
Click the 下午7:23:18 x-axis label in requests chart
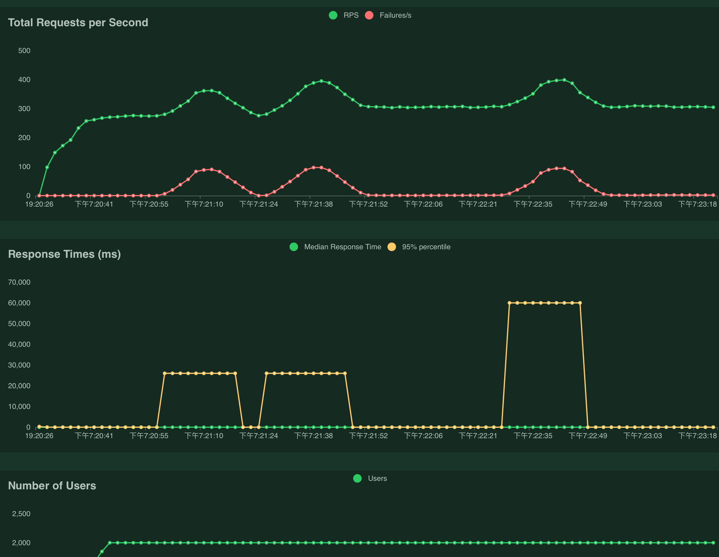[x=698, y=204]
